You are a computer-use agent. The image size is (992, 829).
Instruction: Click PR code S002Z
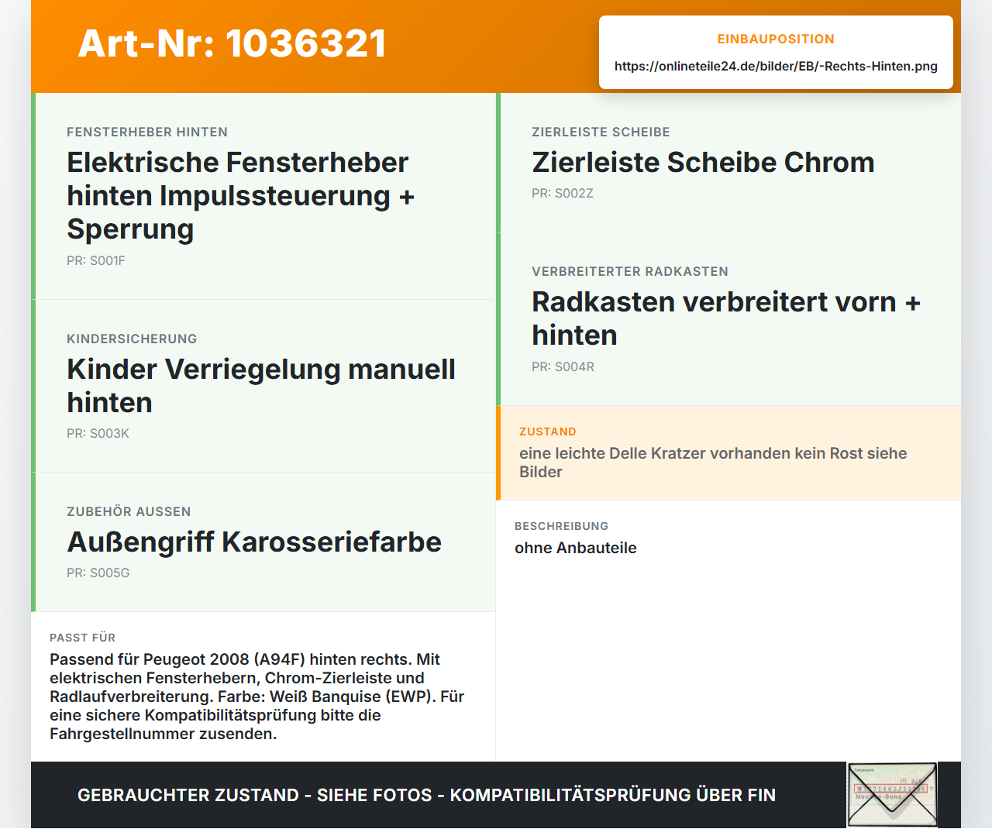click(x=563, y=193)
